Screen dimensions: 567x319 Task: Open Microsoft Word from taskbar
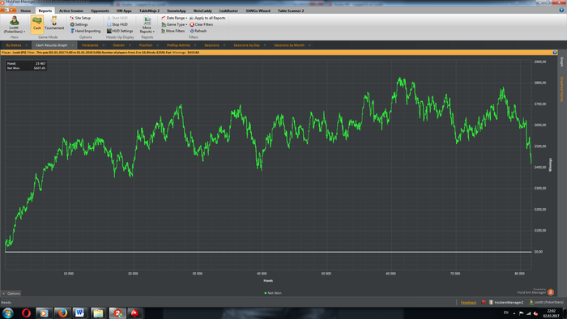tap(80, 313)
